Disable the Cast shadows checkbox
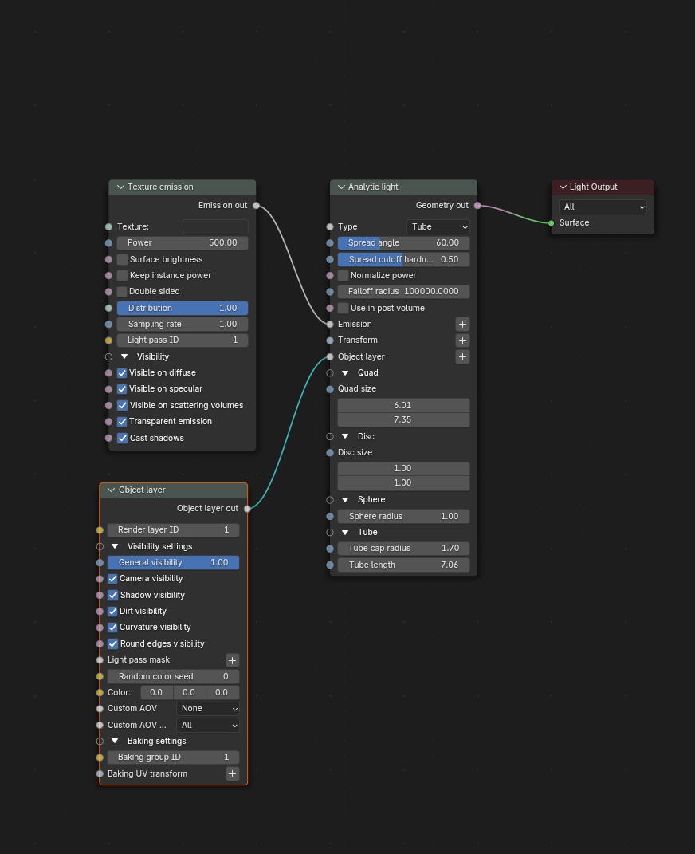The width and height of the screenshot is (695, 854). click(123, 438)
